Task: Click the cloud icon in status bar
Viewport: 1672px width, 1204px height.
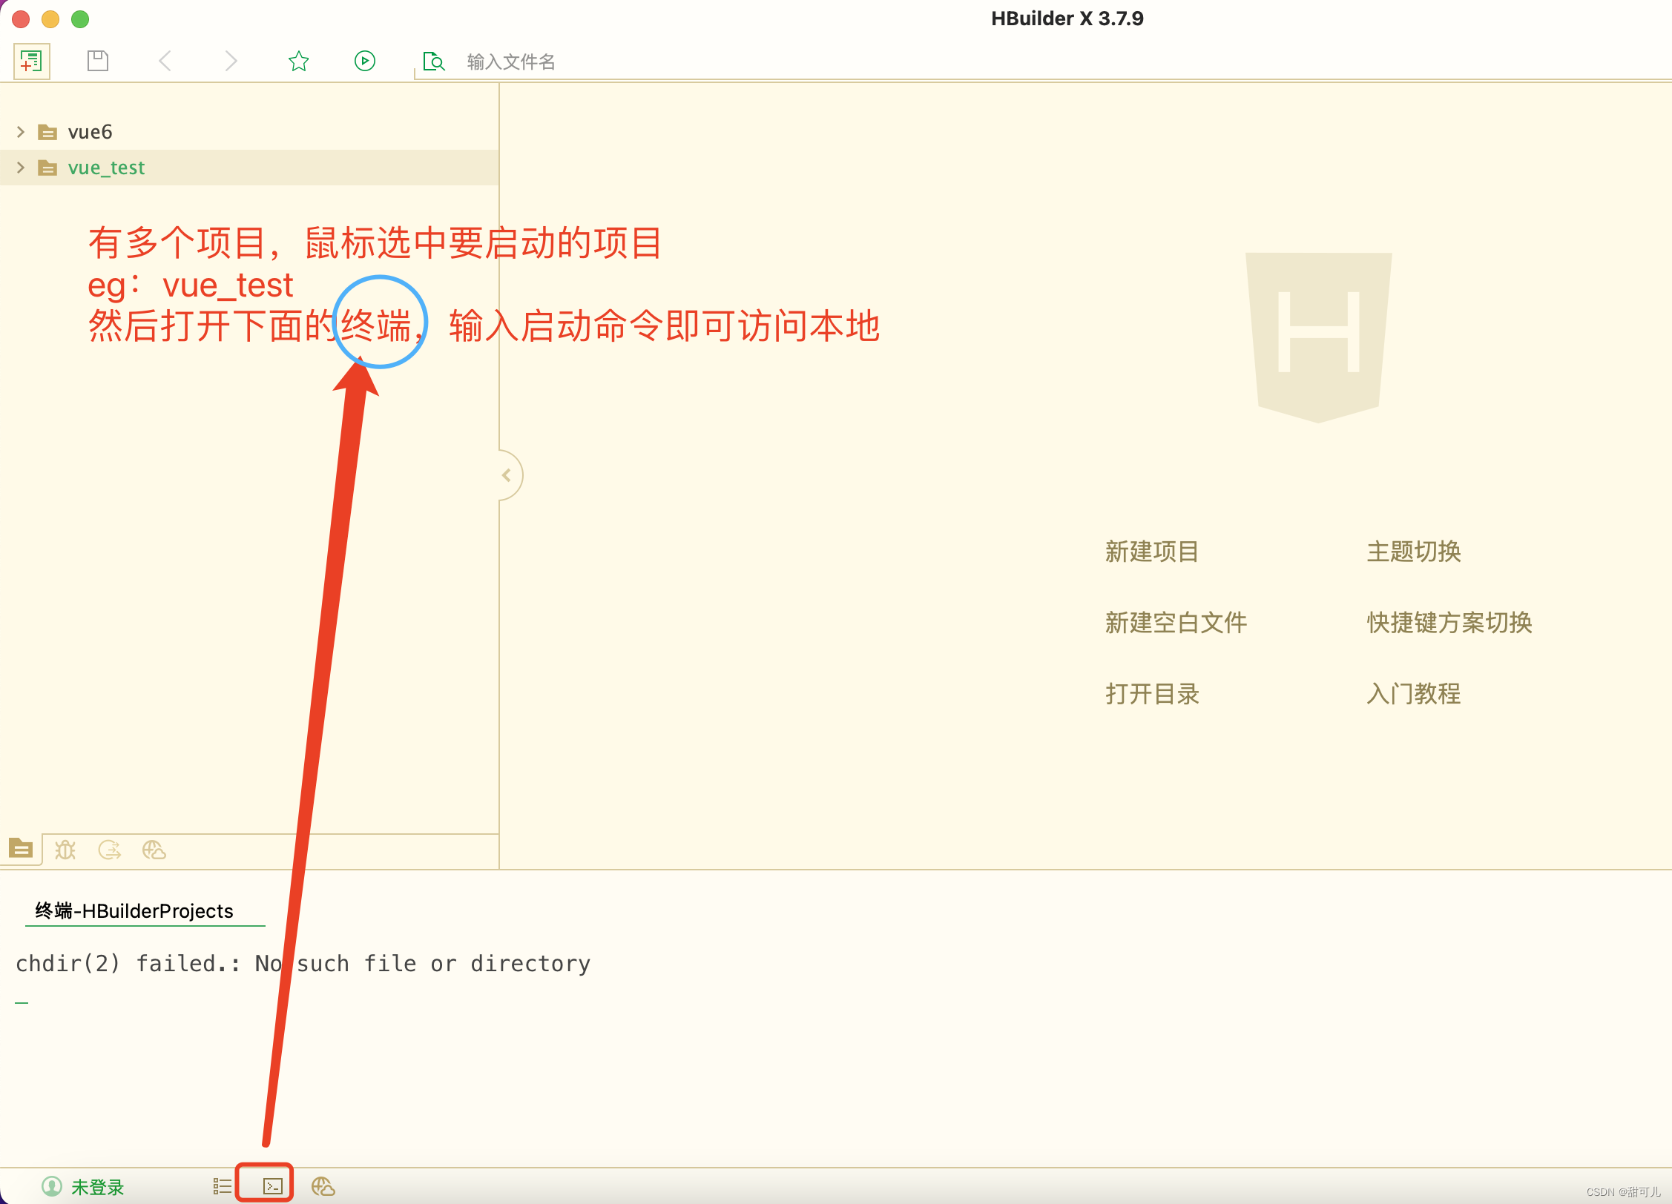Action: pyautogui.click(x=323, y=1186)
